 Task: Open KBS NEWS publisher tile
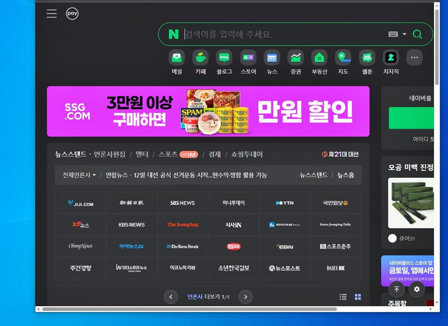coord(132,225)
